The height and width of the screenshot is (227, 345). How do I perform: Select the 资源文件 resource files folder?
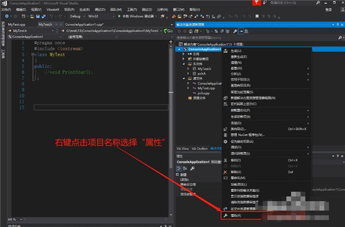[x=197, y=98]
